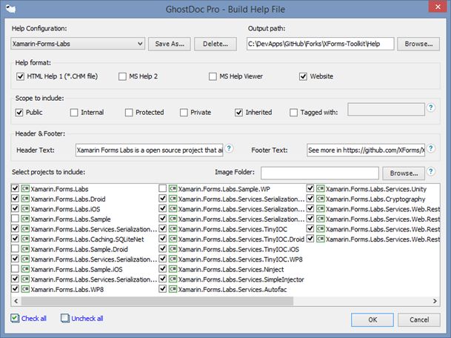Image resolution: width=451 pixels, height=338 pixels.
Task: Toggle the Protected scope checkbox
Action: click(129, 113)
